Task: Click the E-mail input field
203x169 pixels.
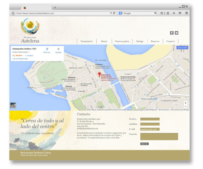Action: pyautogui.click(x=150, y=129)
